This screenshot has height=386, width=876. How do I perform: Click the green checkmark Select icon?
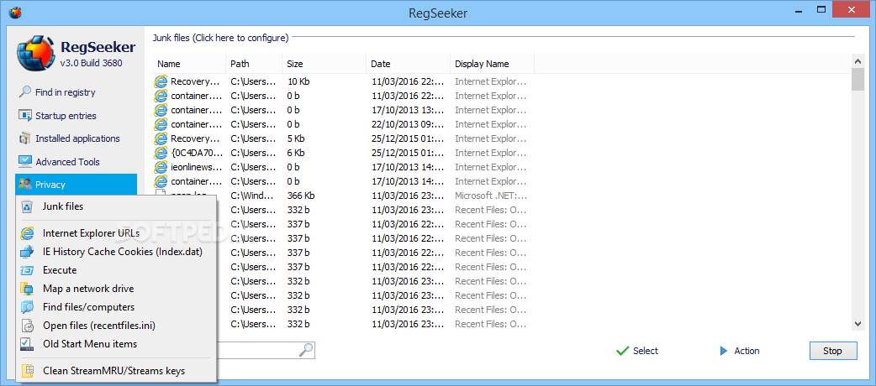click(x=622, y=351)
